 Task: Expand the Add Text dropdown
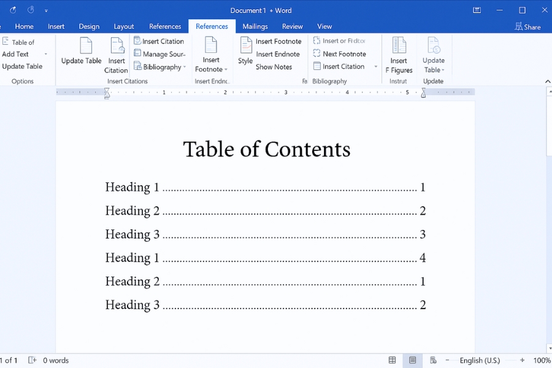coord(45,54)
